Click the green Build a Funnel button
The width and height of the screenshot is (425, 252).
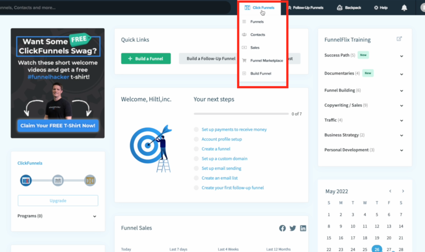146,58
